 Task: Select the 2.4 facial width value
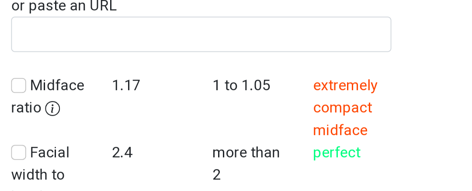[x=122, y=153]
